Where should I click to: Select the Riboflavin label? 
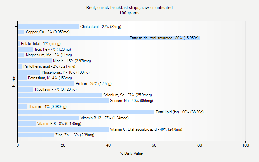click(56, 89)
